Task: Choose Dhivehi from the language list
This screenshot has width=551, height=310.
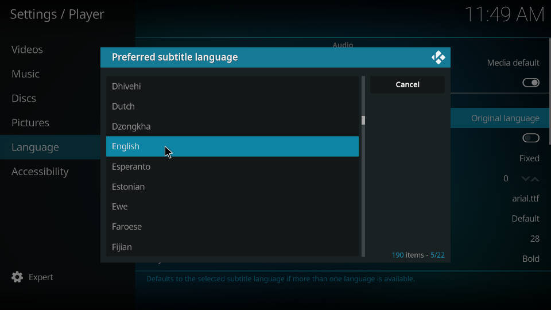Action: point(232,86)
